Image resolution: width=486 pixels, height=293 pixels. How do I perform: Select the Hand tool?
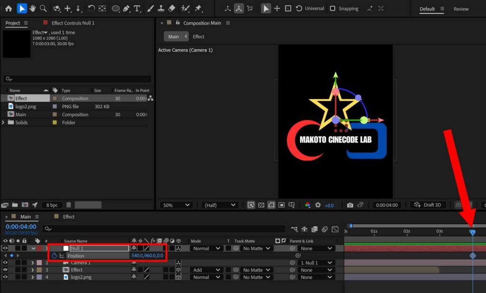33,9
